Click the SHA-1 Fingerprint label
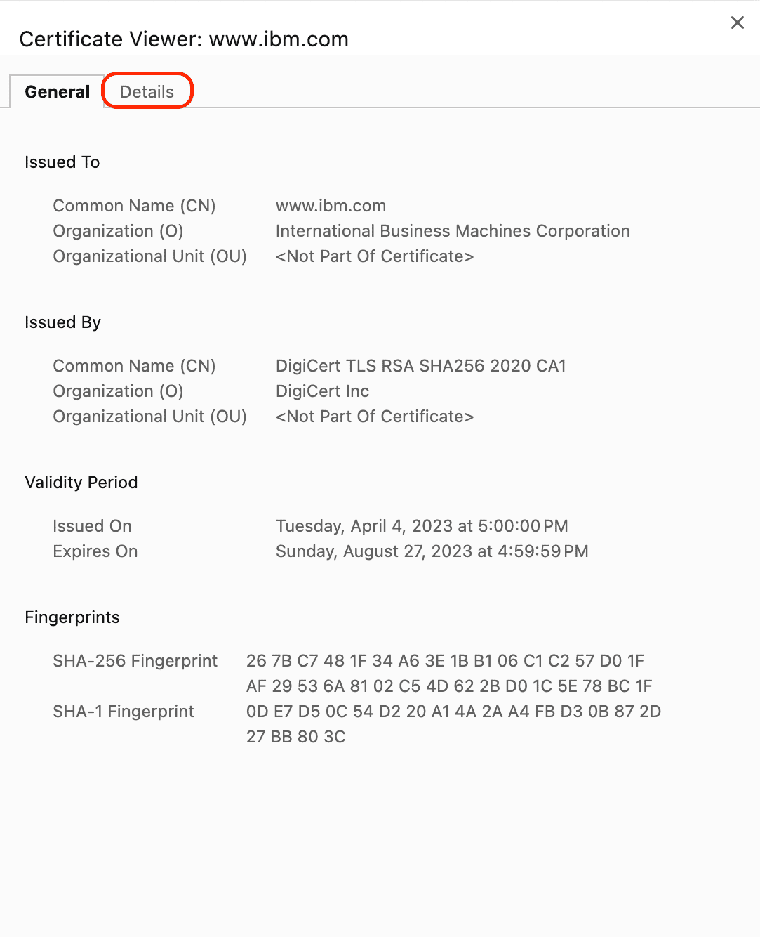Viewport: 760px width, 937px height. click(123, 712)
